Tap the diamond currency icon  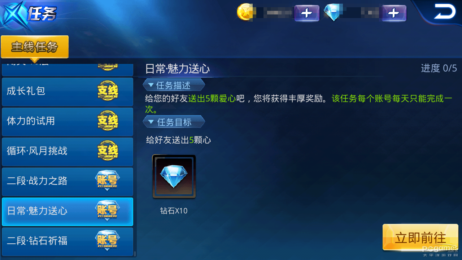tap(333, 13)
